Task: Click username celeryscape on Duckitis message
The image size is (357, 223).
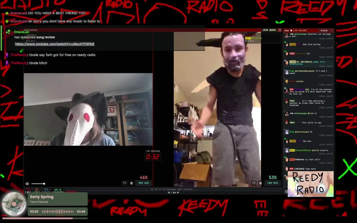Action: [x=300, y=34]
